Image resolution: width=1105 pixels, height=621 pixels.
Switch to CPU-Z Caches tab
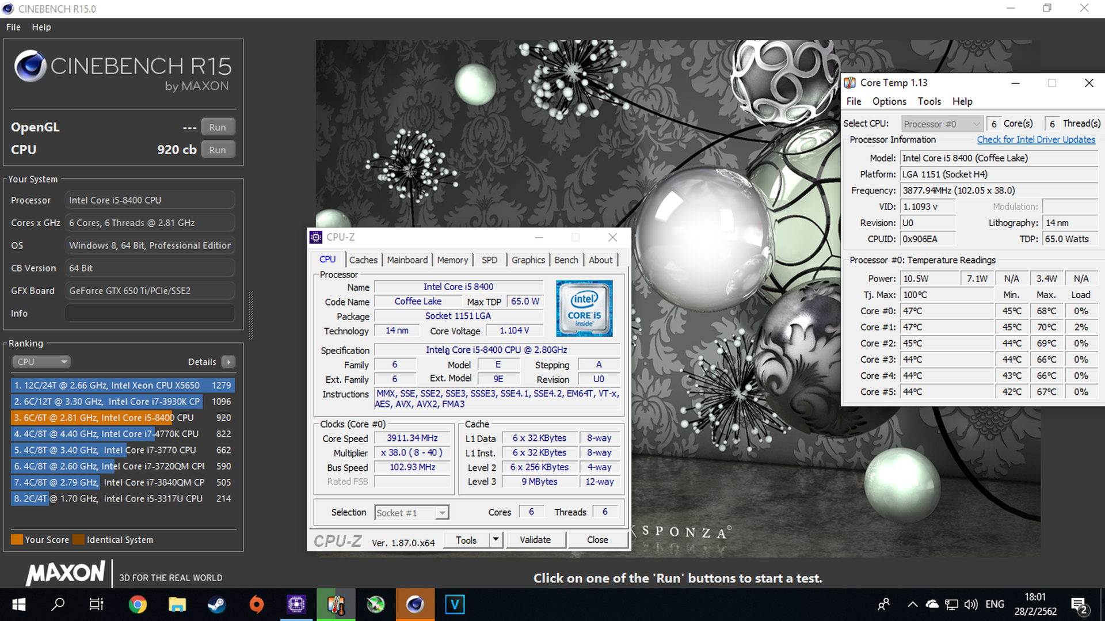point(363,260)
